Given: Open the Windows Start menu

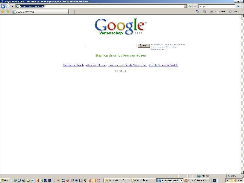Looking at the screenshot, I should pyautogui.click(x=5, y=180).
